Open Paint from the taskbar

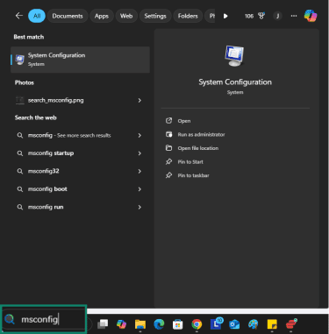coord(254,324)
